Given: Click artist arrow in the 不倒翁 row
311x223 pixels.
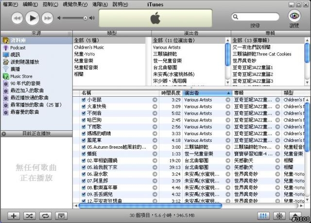Looking at the screenshot, I should [x=228, y=113].
